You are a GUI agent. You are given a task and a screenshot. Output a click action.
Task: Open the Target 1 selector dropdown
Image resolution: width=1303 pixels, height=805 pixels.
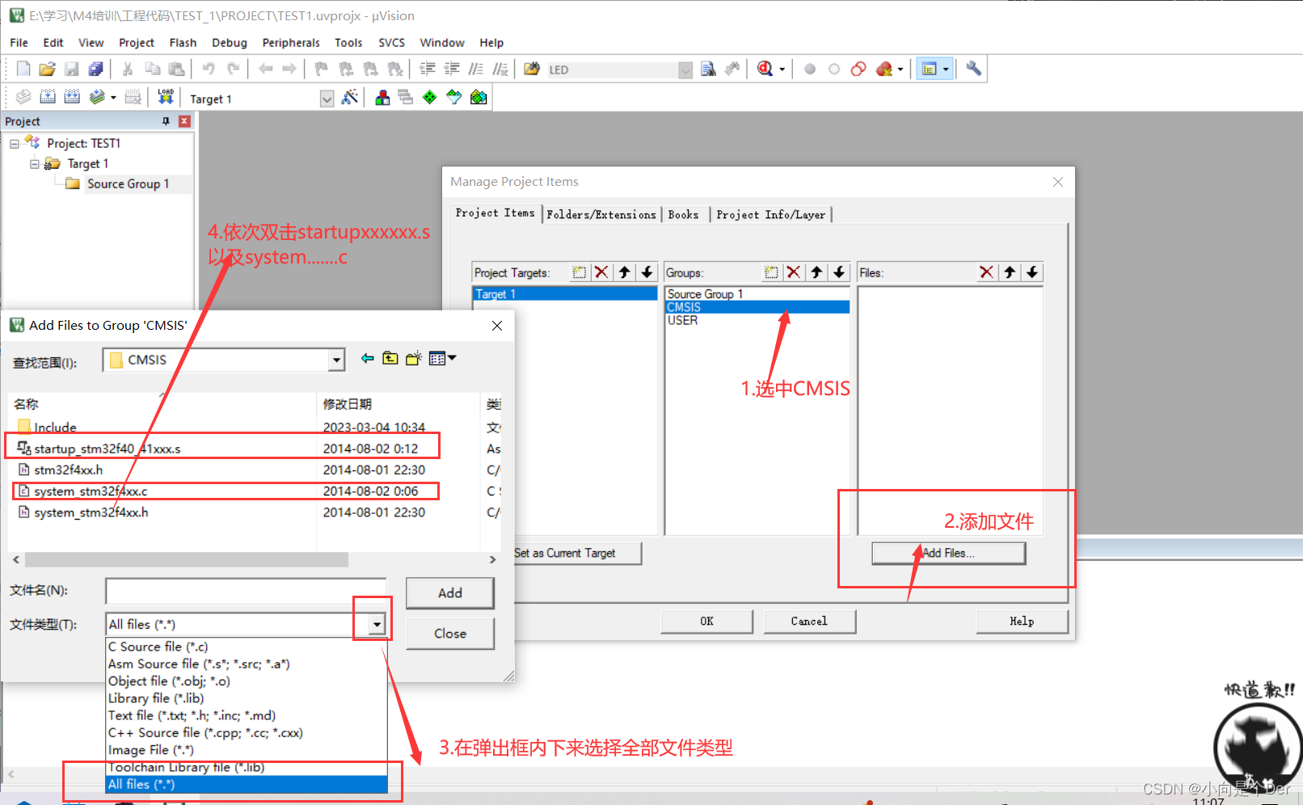tap(327, 99)
